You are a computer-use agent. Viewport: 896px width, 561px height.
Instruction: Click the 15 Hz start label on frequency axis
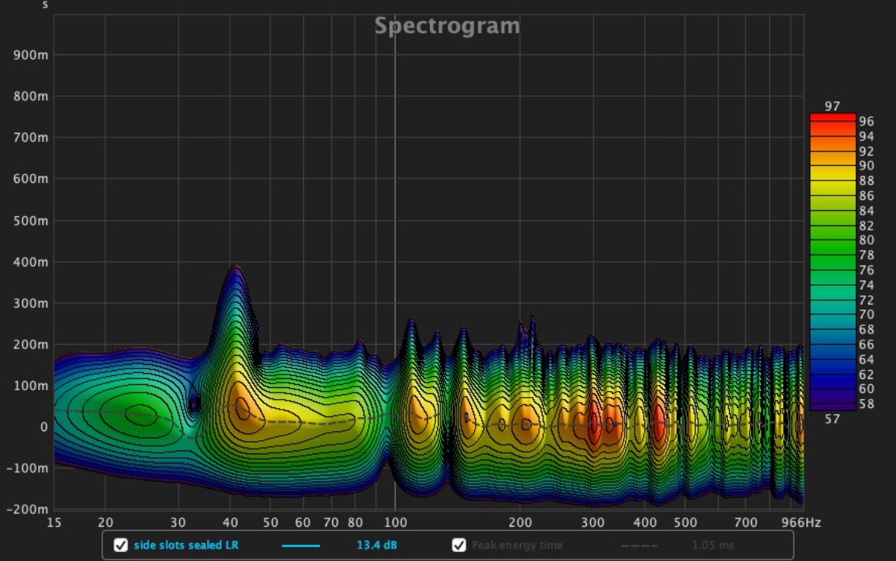[x=54, y=521]
